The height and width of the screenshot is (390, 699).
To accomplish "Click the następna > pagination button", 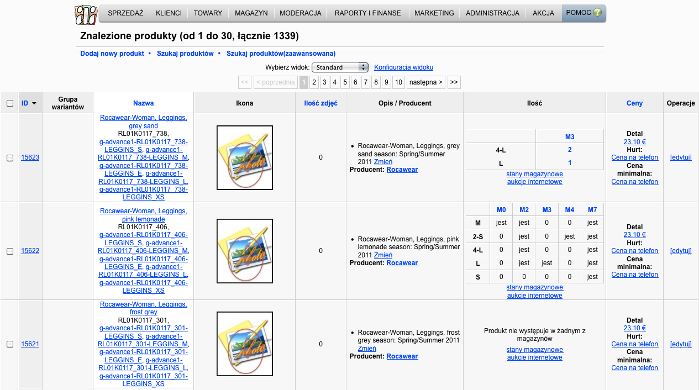I will [x=426, y=82].
